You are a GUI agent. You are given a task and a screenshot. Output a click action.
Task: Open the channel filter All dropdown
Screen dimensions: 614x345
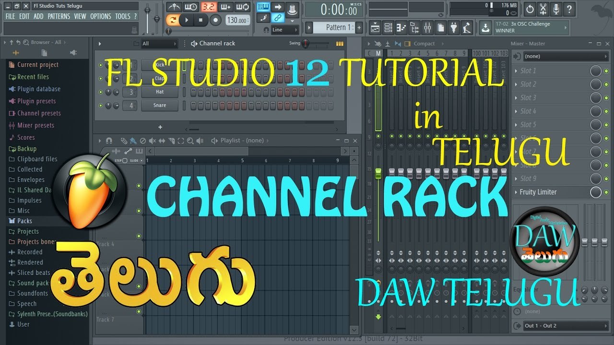159,44
